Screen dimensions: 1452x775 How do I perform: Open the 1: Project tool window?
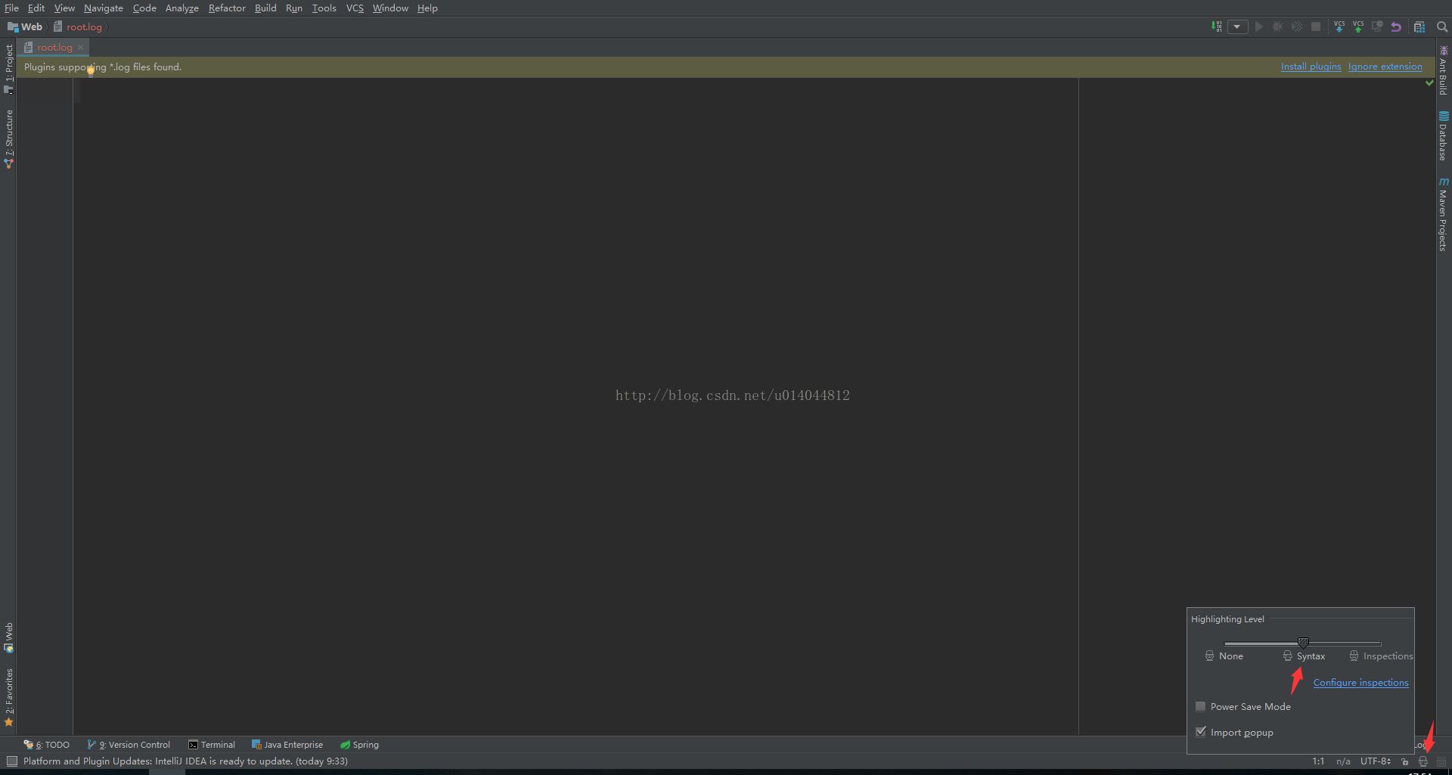point(9,68)
